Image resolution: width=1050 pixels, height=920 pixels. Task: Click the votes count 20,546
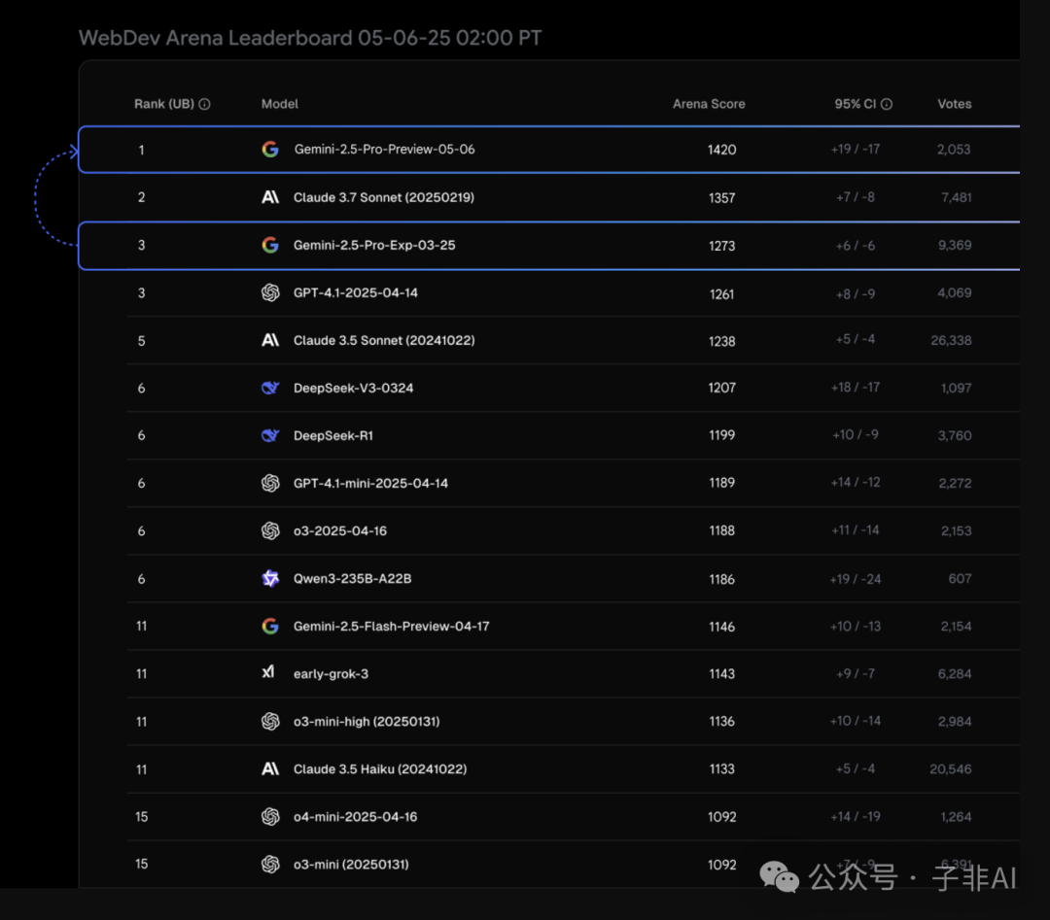click(x=951, y=769)
